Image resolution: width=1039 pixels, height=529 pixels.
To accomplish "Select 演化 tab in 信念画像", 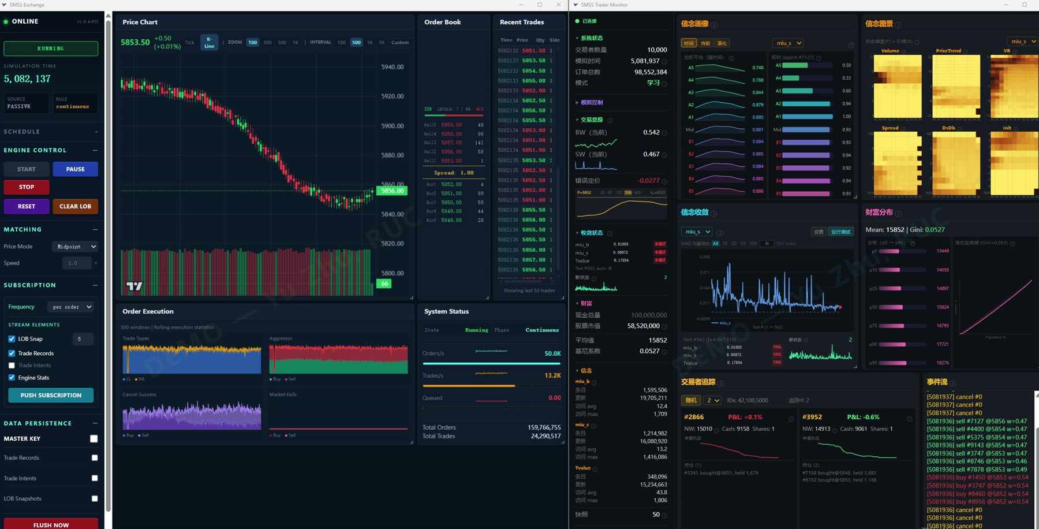I will point(722,43).
